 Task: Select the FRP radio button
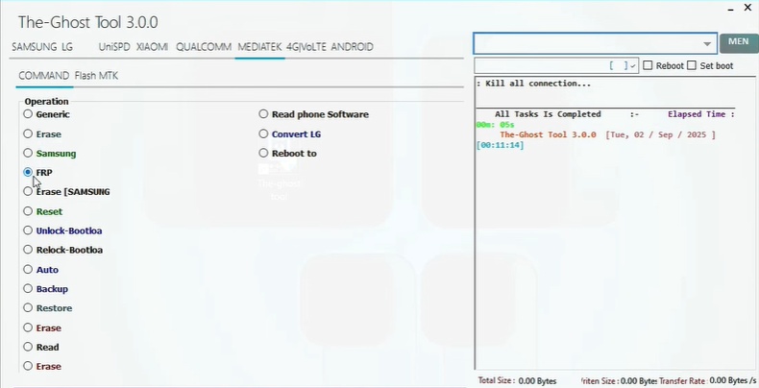pos(28,172)
